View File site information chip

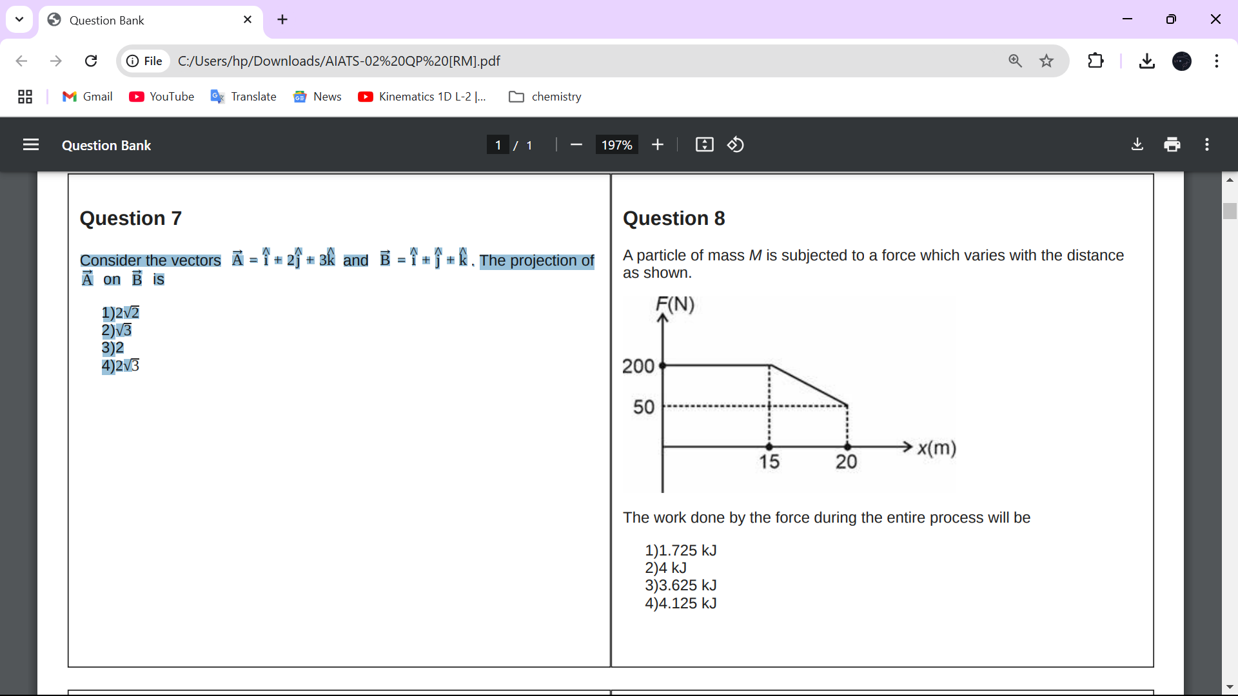pos(144,61)
